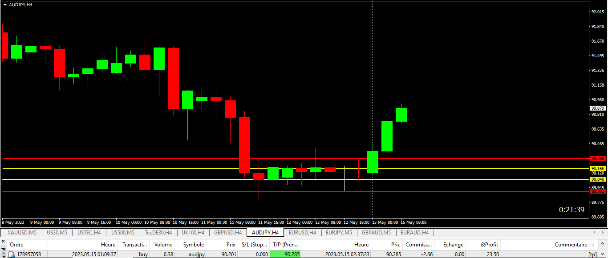This screenshot has width=608, height=258.
Task: Click the 90.201 open price cell
Action: (x=228, y=254)
